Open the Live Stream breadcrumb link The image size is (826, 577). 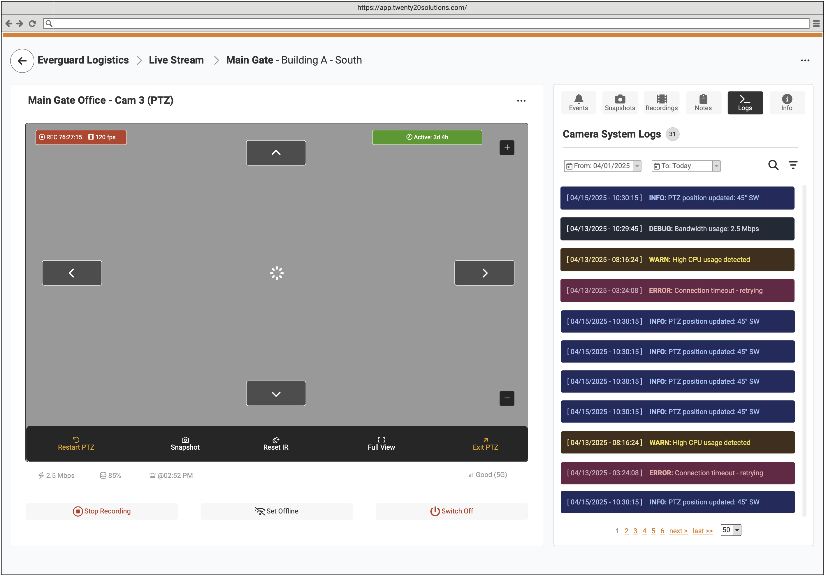pos(176,60)
